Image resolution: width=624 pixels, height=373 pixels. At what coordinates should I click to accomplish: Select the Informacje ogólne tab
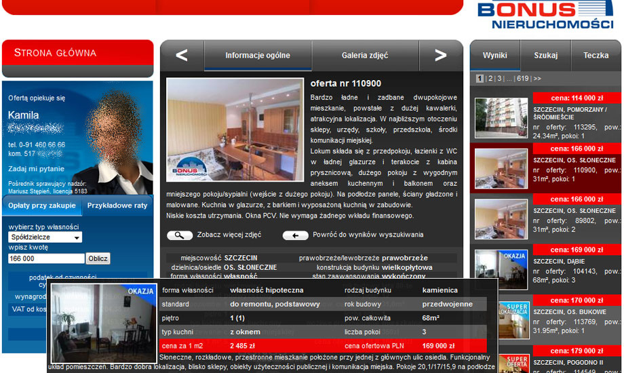tap(258, 56)
